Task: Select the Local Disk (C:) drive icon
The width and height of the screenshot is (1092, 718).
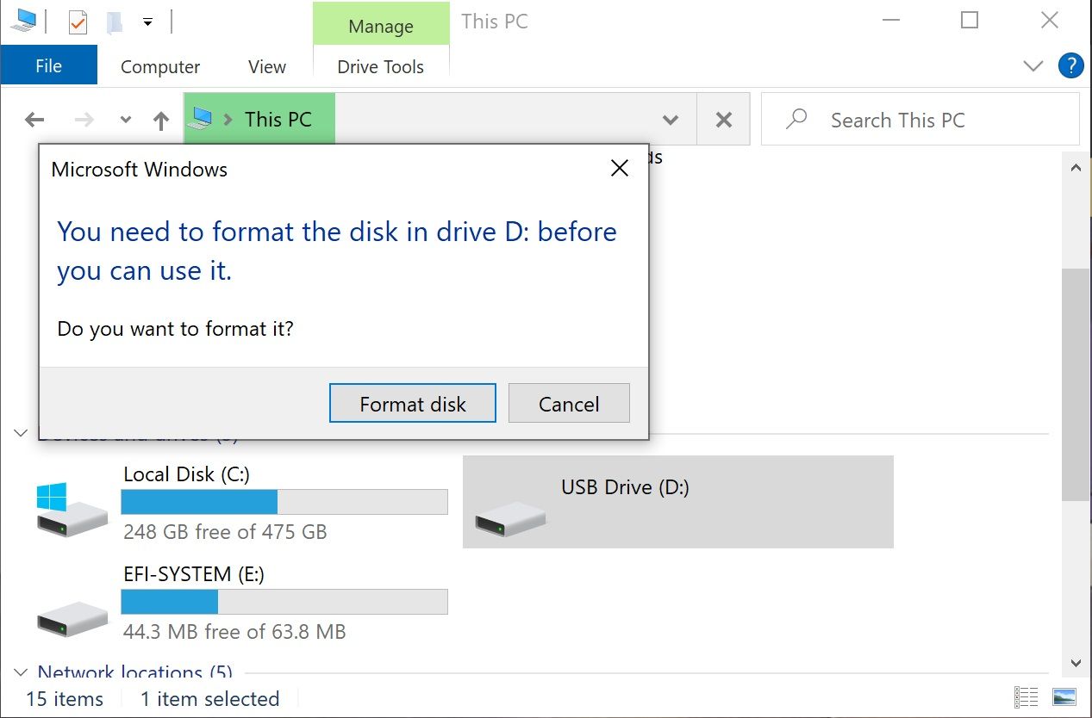Action: click(72, 509)
